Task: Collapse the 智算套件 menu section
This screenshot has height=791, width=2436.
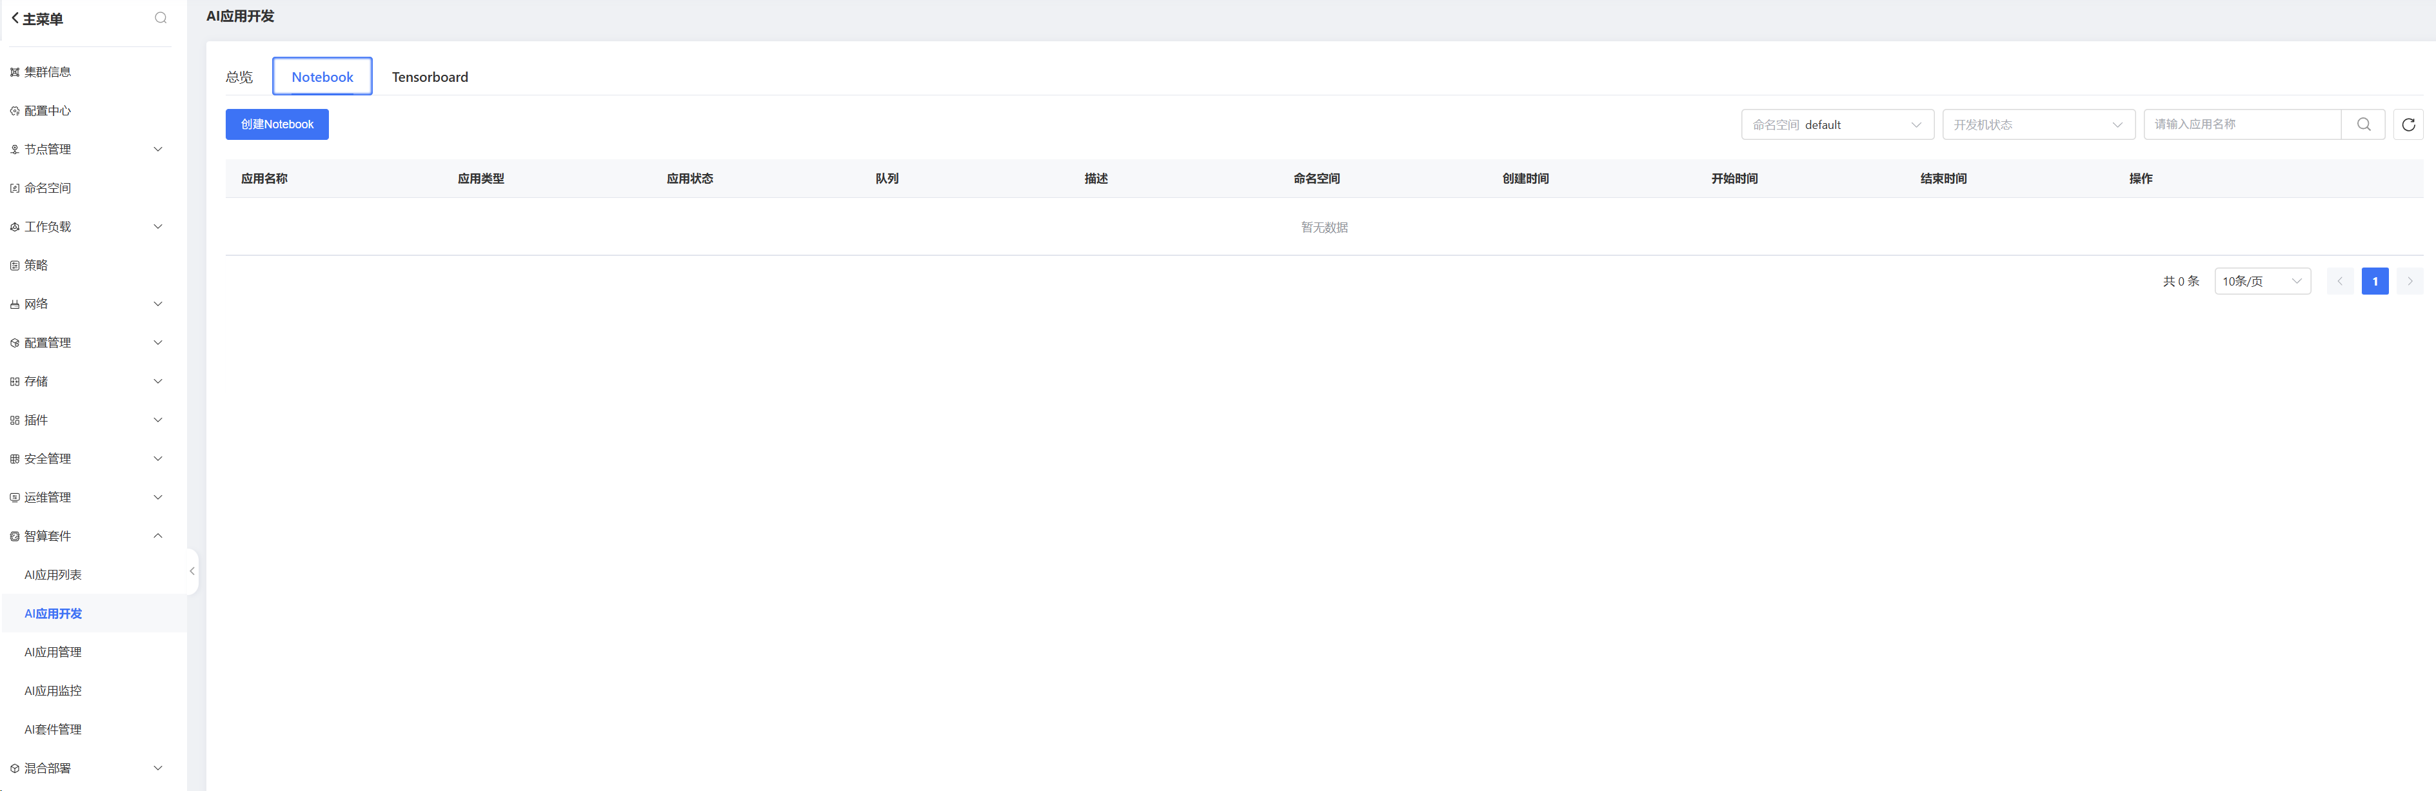Action: (x=157, y=536)
